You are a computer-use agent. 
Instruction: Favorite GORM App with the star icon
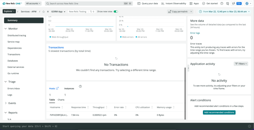(x=43, y=12)
